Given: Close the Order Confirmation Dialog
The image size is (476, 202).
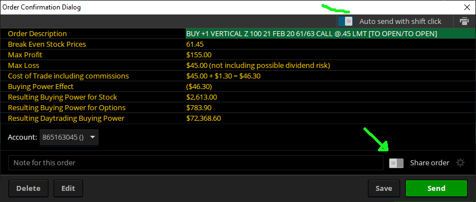Looking at the screenshot, I should tap(467, 7).
